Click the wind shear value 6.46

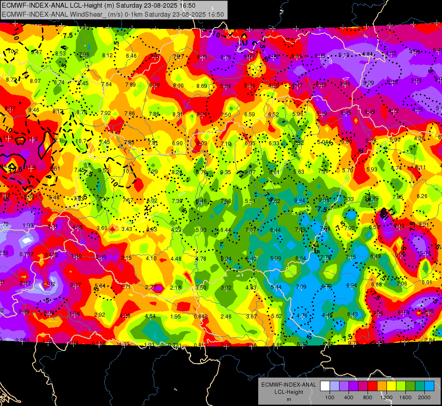click(131, 56)
